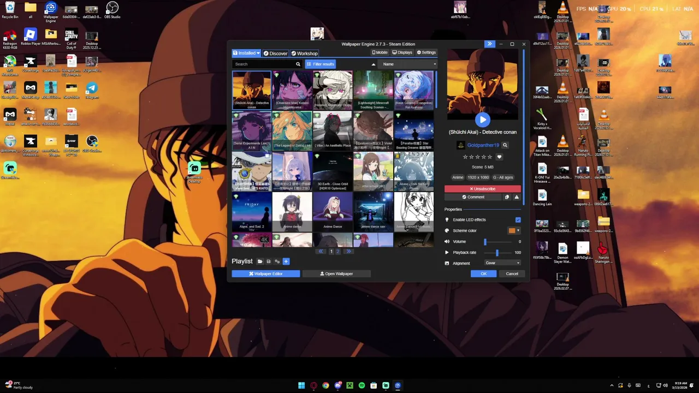The image size is (699, 393).
Task: Open the Displays panel
Action: [x=402, y=52]
